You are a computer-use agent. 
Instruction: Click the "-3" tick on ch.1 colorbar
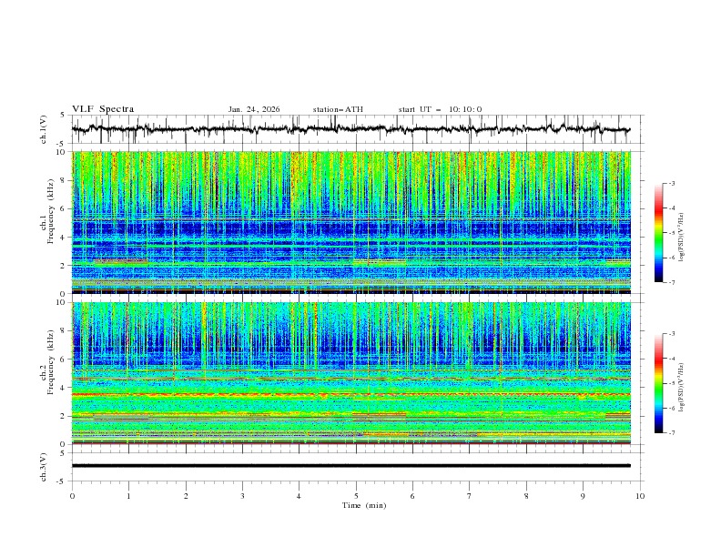click(671, 183)
